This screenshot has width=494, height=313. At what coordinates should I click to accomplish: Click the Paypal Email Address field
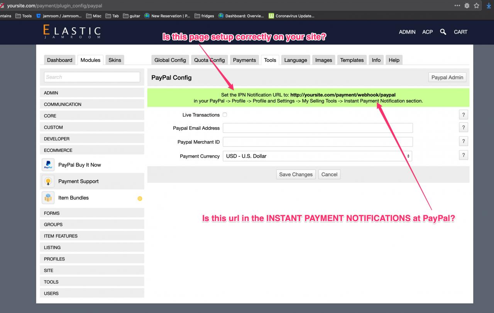click(318, 128)
